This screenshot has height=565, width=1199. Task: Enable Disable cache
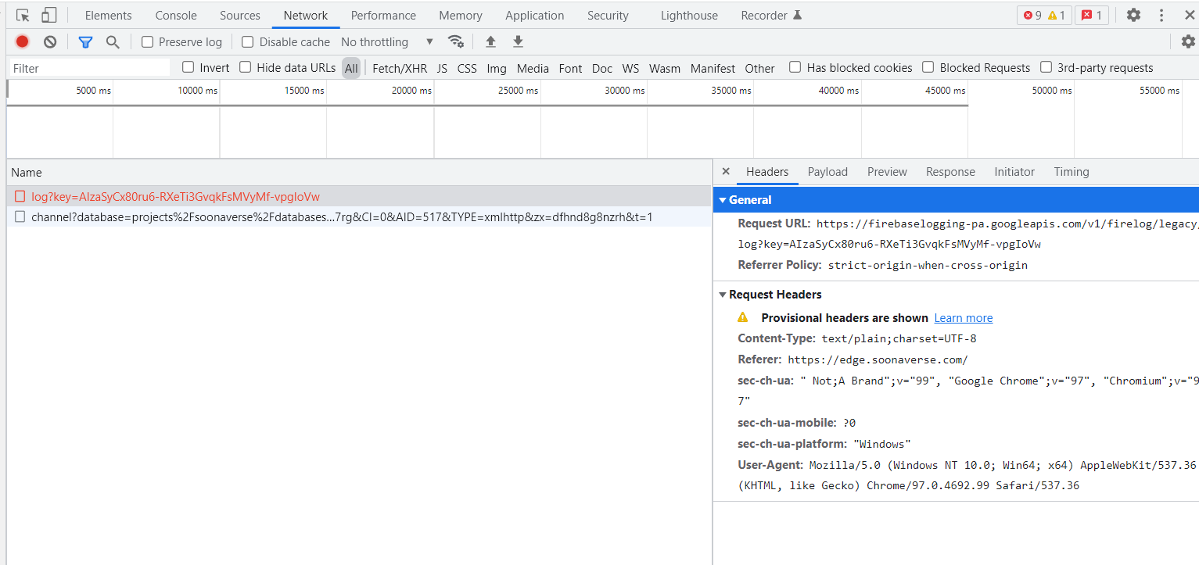pyautogui.click(x=246, y=41)
